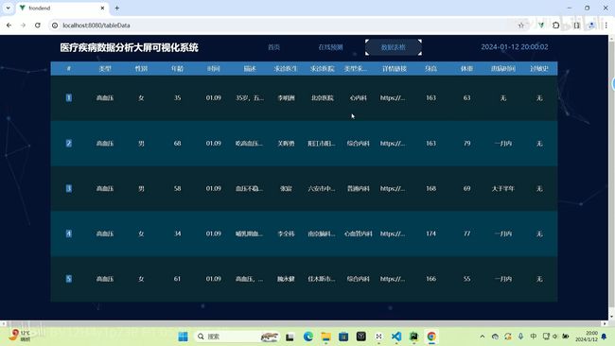Image resolution: width=615 pixels, height=346 pixels.
Task: Launch Microsoft Edge from the taskbar
Action: pyautogui.click(x=307, y=337)
